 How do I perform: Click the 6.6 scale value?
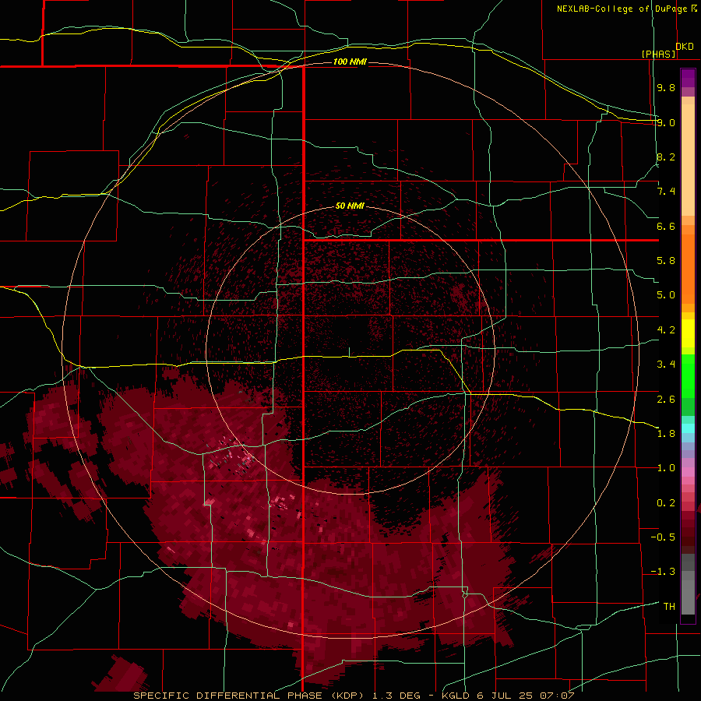tap(666, 226)
